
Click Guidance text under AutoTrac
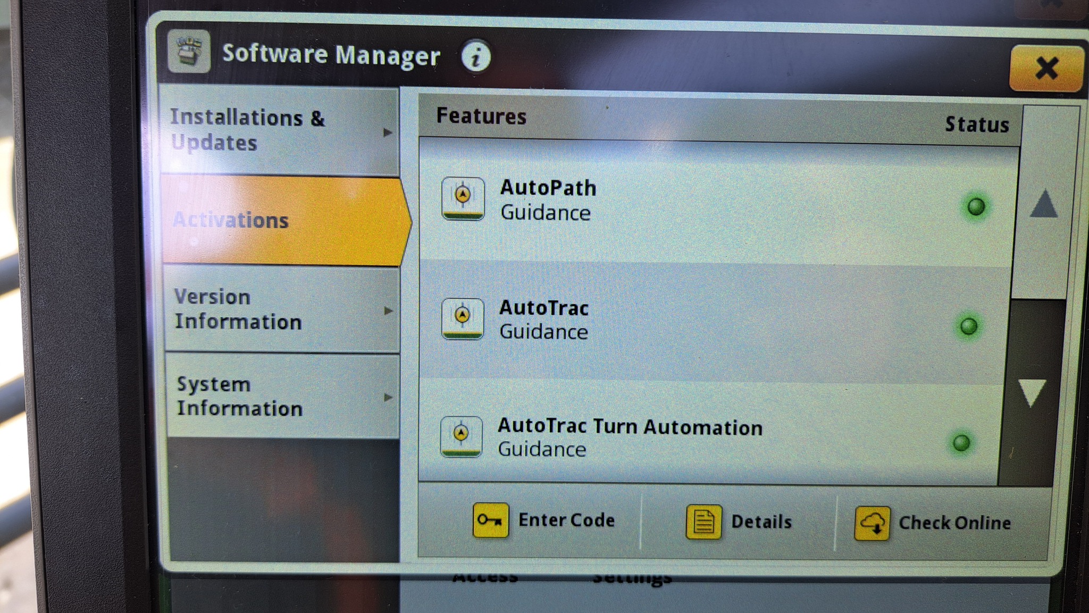(x=543, y=332)
